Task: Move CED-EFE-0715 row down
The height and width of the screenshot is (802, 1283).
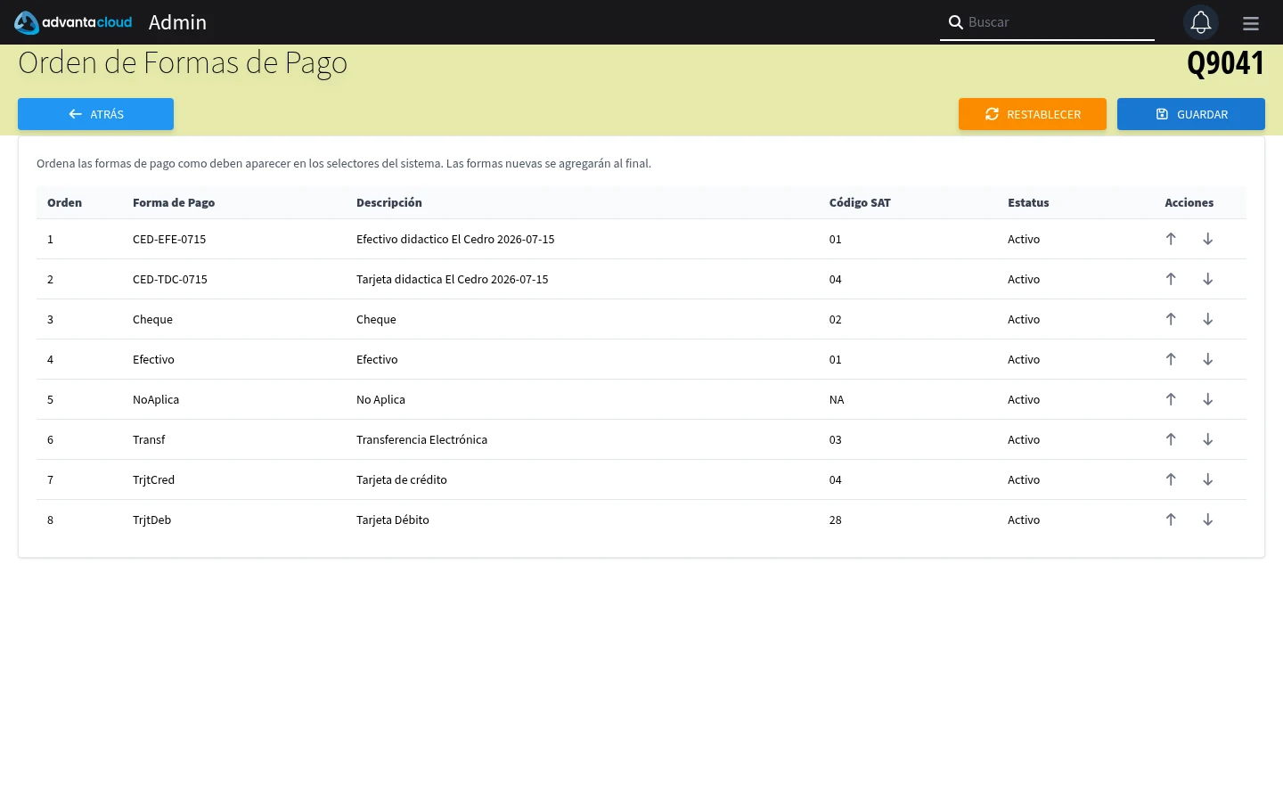Action: [1208, 239]
